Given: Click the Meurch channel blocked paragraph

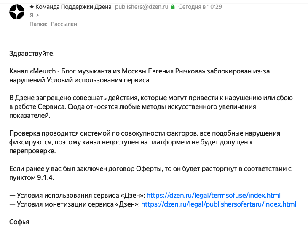Looking at the screenshot, I should (139, 76).
